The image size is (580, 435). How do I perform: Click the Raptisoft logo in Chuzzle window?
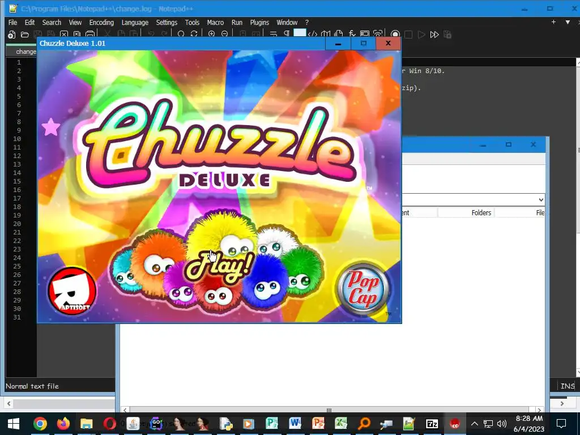[72, 291]
